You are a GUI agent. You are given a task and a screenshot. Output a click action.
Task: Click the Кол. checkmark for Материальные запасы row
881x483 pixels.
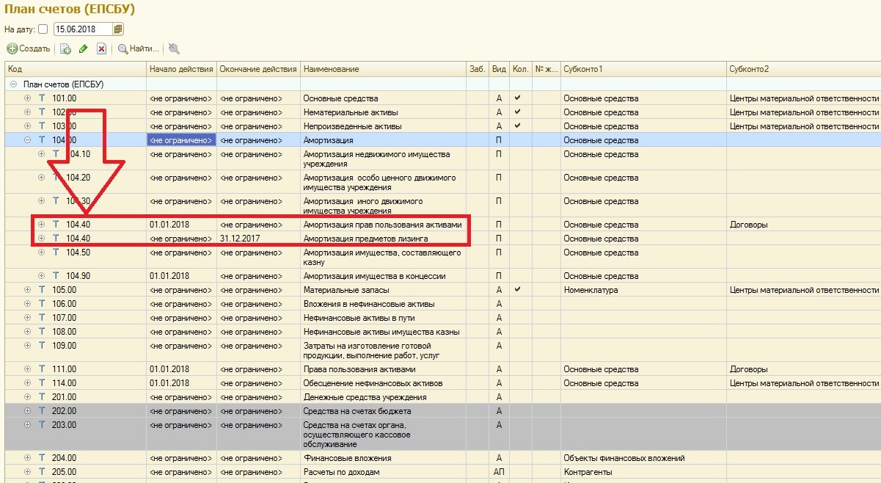click(x=518, y=290)
